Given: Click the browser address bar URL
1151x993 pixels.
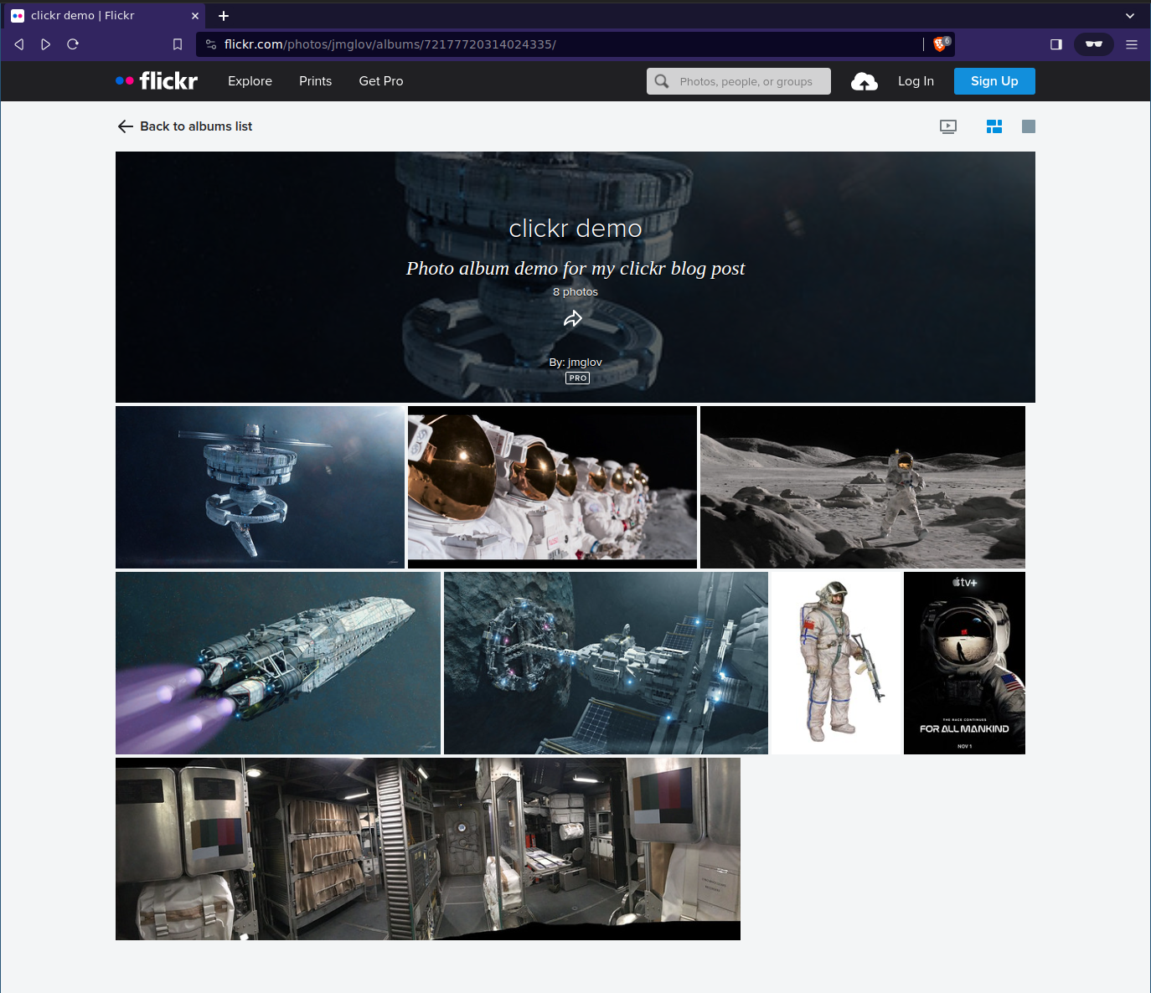Looking at the screenshot, I should [390, 44].
